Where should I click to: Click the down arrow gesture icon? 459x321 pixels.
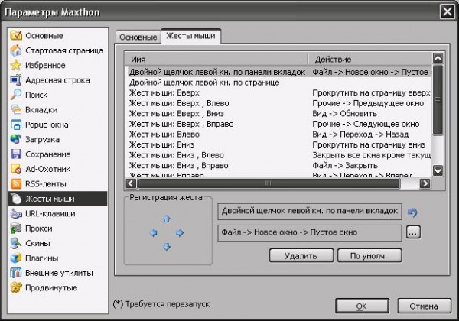pyautogui.click(x=167, y=247)
